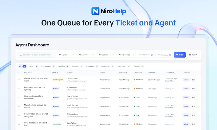Click subject 'Calendar events are not syncing'
The image size is (217, 130).
pos(34,88)
